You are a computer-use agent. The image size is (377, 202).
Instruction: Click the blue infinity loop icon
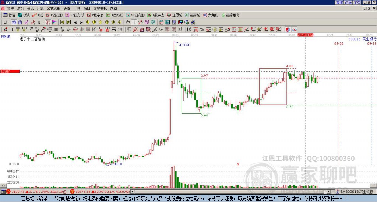[x=294, y=29]
